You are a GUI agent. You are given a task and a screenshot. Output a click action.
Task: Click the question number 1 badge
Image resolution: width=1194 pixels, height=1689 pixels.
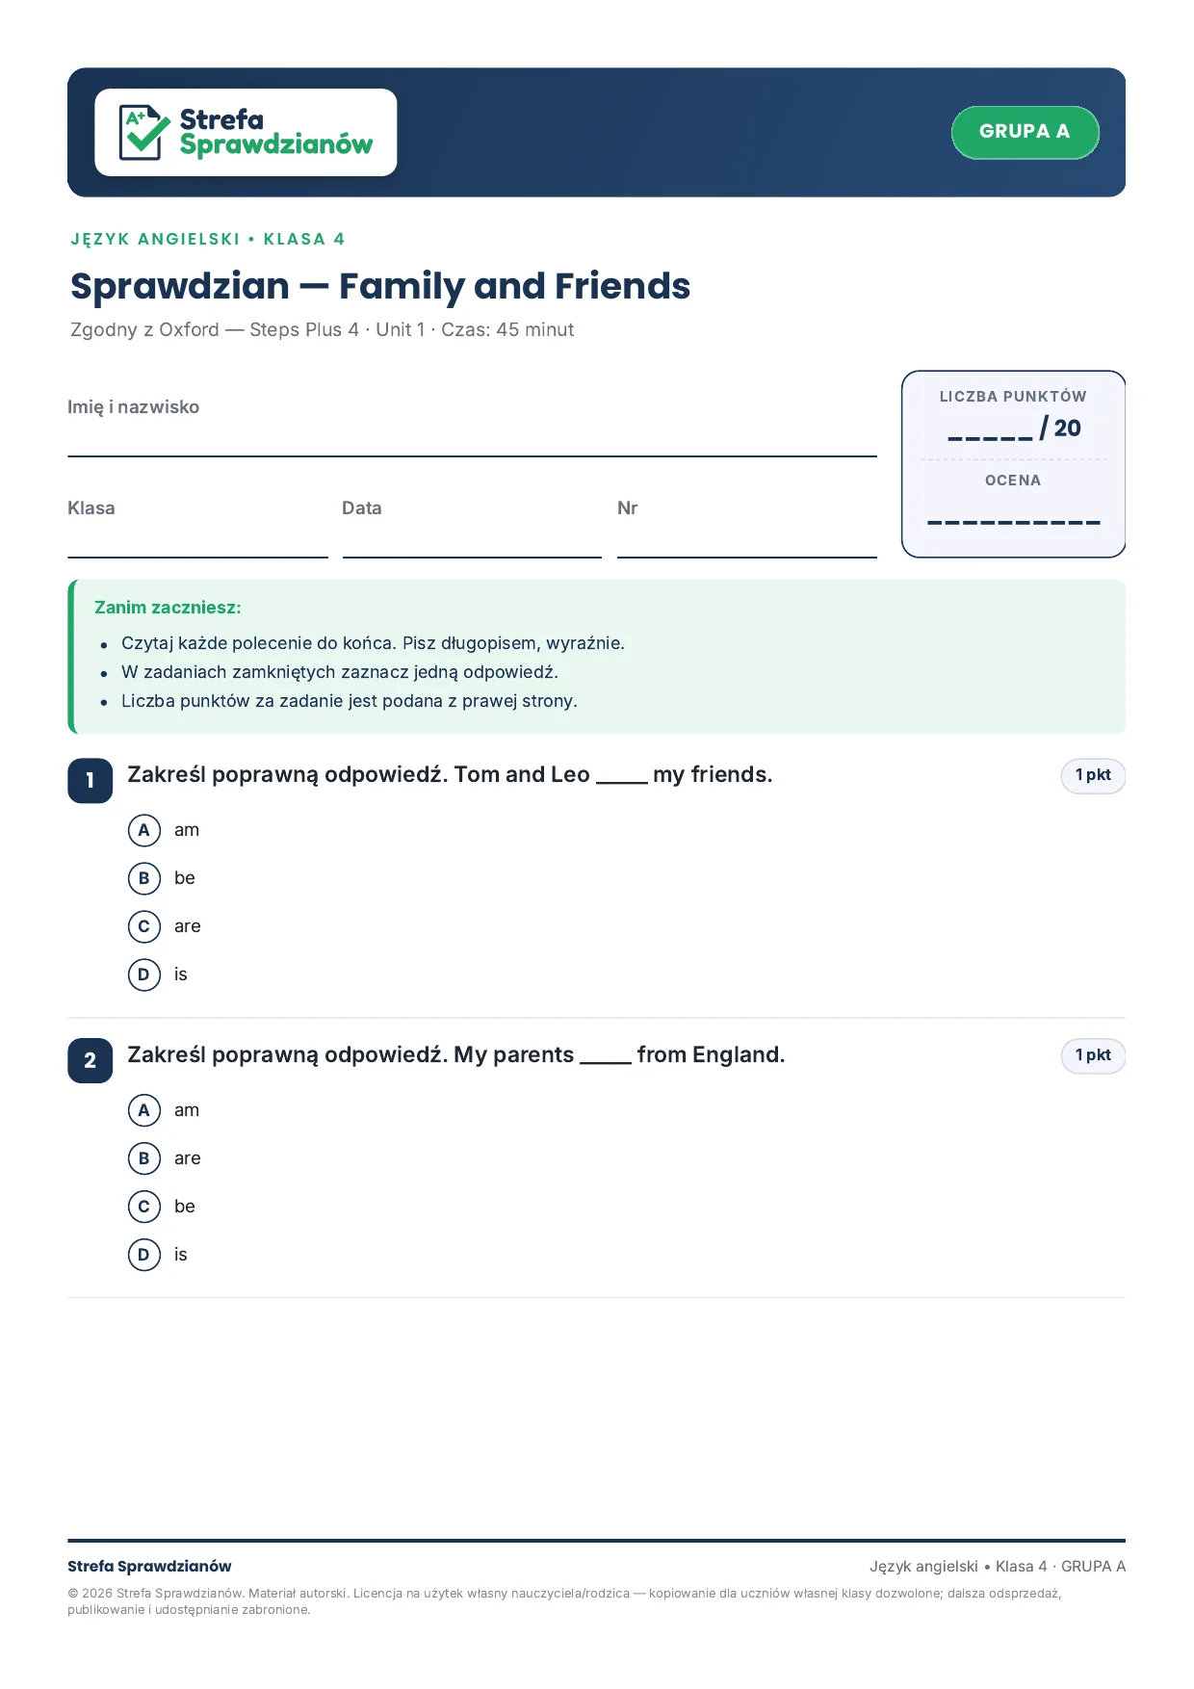(x=91, y=781)
